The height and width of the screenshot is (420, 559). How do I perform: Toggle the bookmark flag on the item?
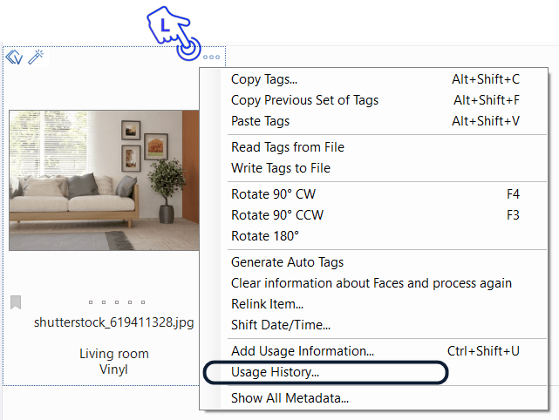(x=16, y=302)
